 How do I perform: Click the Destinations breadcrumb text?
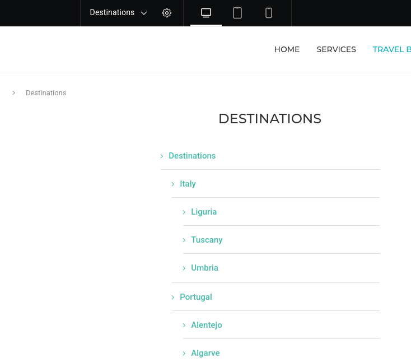46,93
